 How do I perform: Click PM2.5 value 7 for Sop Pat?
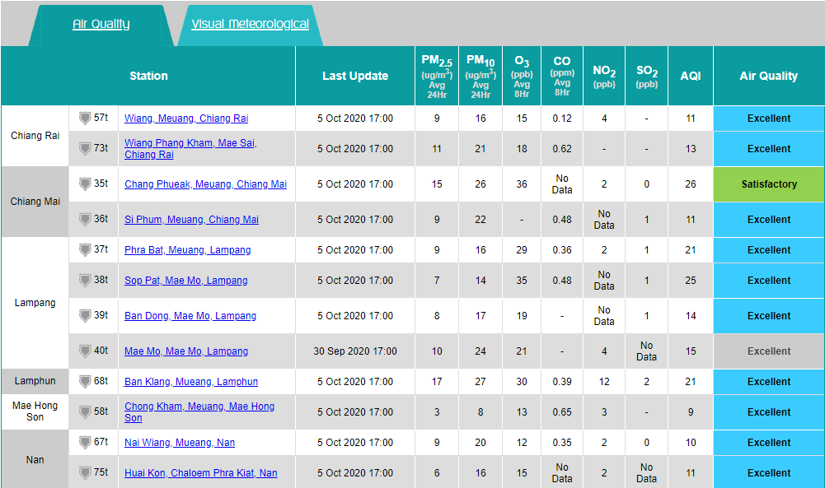(437, 281)
